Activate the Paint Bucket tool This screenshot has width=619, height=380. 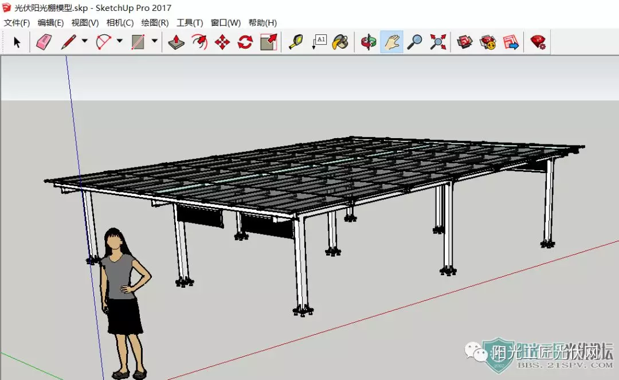pos(340,42)
